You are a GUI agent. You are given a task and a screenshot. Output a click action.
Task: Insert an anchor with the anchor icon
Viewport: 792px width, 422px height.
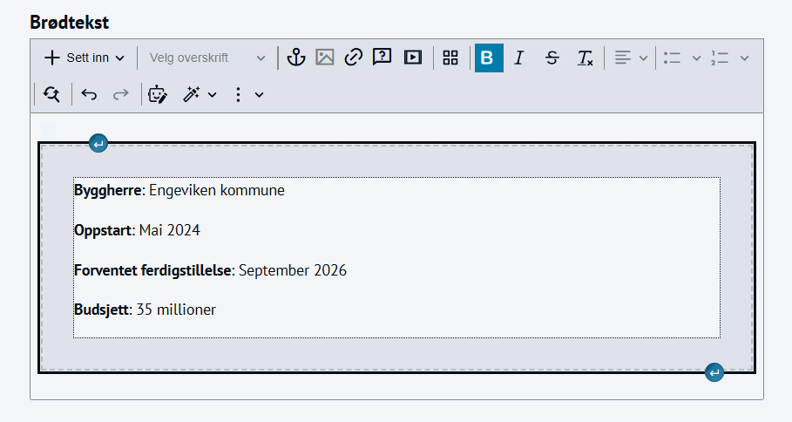pos(296,58)
